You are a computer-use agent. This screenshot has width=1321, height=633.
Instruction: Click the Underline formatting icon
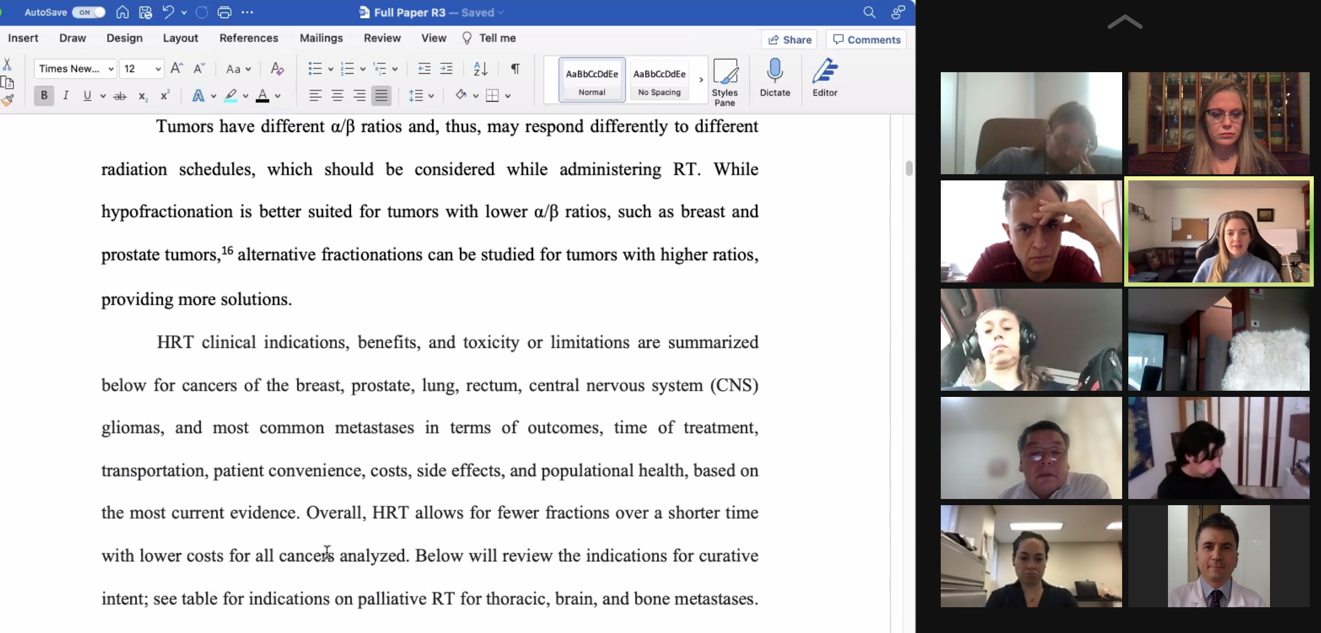(87, 95)
